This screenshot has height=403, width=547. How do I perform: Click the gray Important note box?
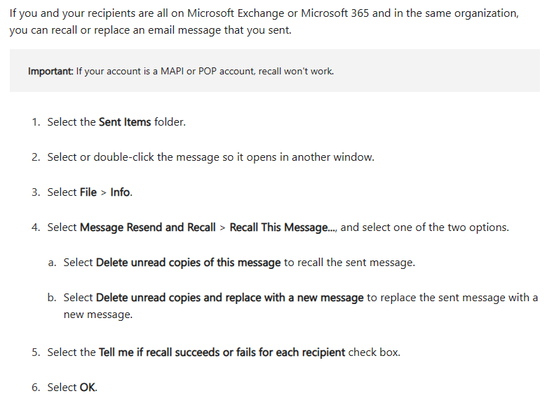click(274, 70)
